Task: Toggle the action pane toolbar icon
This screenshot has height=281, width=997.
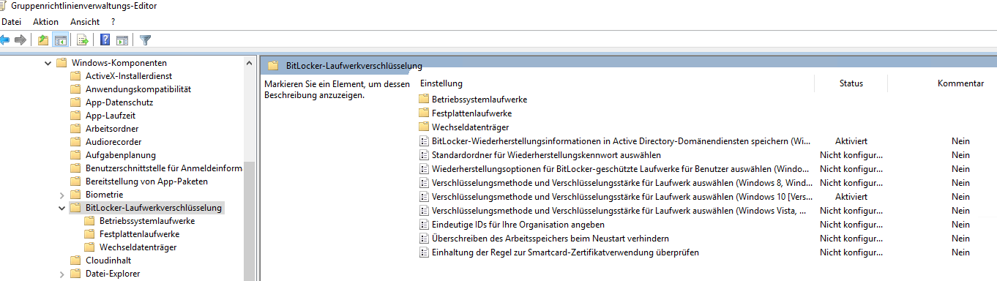Action: coord(122,40)
